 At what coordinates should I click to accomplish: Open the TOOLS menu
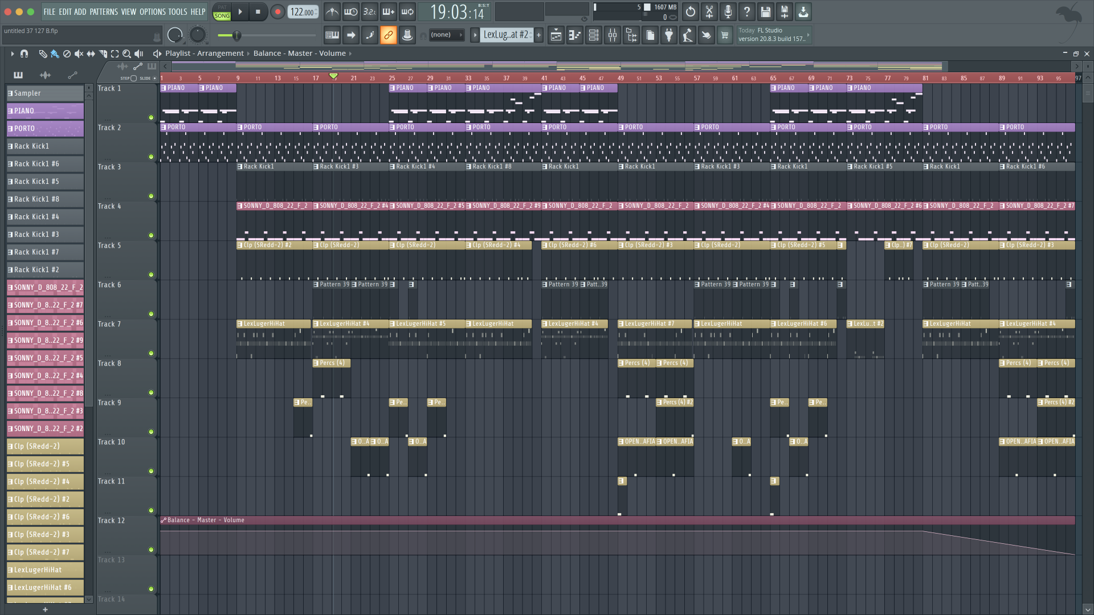pos(177,11)
